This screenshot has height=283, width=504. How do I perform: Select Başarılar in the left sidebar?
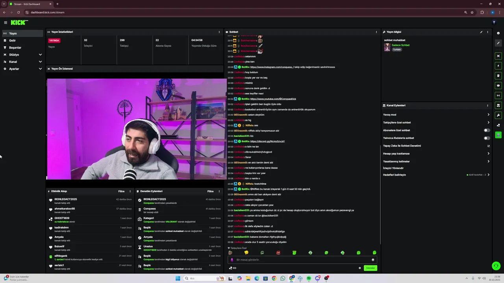[x=23, y=48]
